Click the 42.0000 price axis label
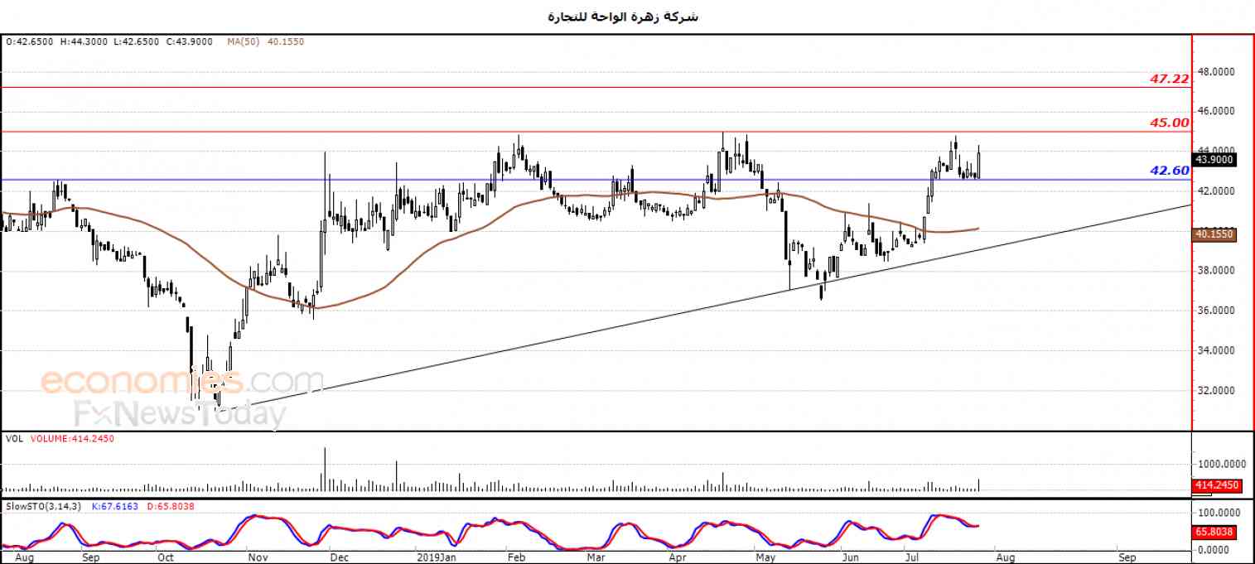 coord(1217,191)
